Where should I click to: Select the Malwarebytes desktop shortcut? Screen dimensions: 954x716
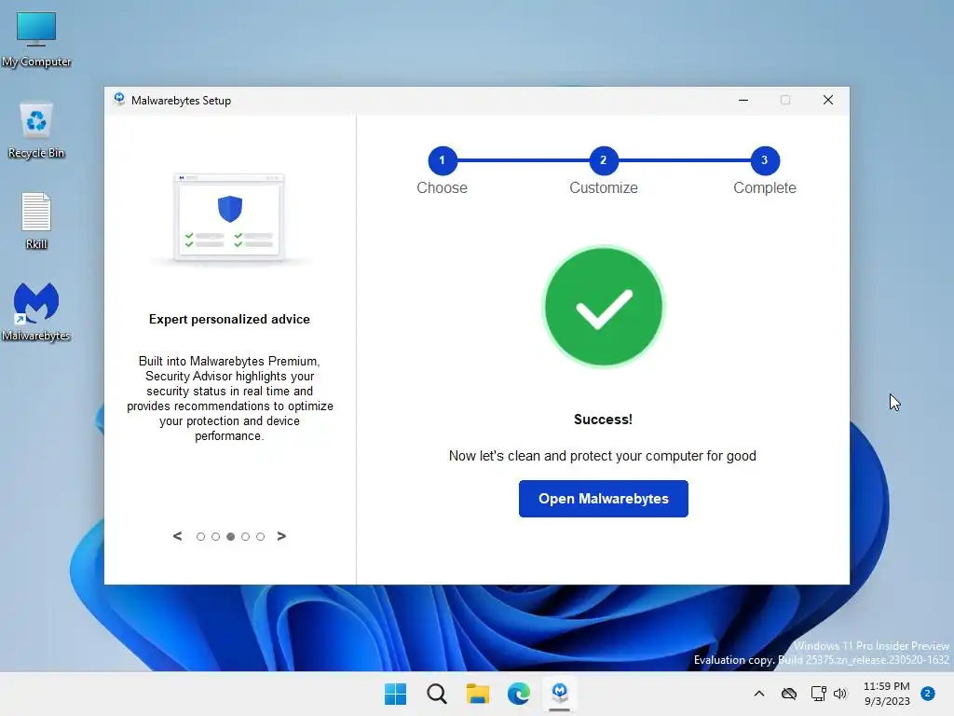pyautogui.click(x=36, y=311)
